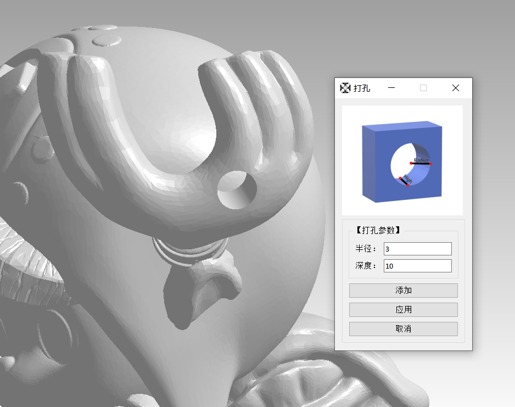
Task: Close the 打孔 dialog window
Action: click(456, 88)
